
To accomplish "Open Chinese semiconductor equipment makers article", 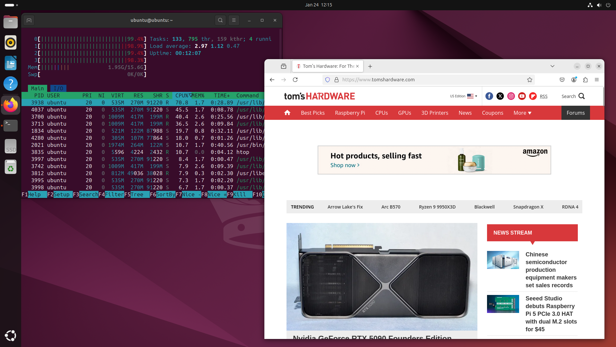I will coord(551,270).
